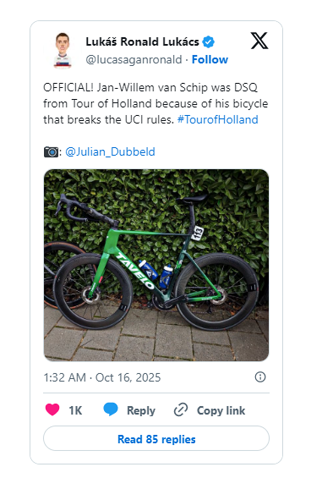Open the green Tavelo bicycle photo
Screen dimensions: 333x478
(x=156, y=265)
